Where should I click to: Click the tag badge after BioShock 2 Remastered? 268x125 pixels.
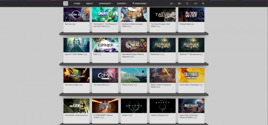point(201,54)
